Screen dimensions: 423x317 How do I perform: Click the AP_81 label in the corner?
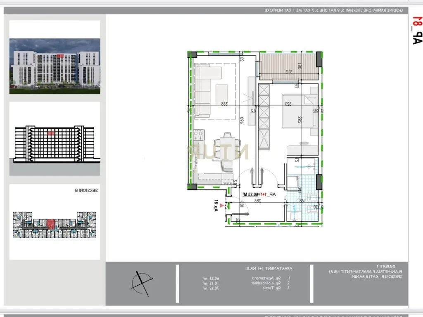pos(416,30)
